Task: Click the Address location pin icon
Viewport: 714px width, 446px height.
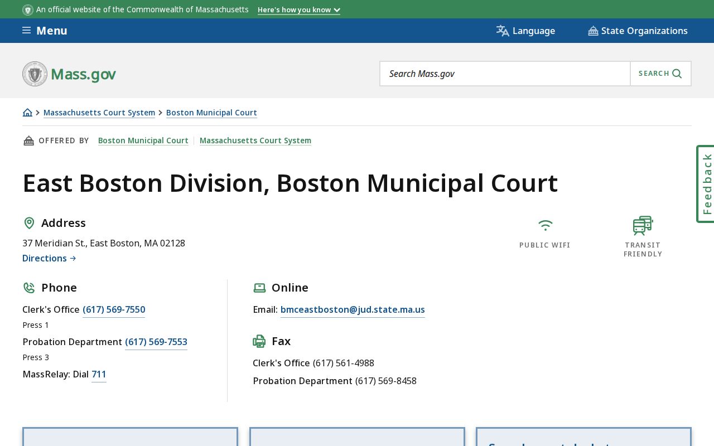Action: (29, 223)
